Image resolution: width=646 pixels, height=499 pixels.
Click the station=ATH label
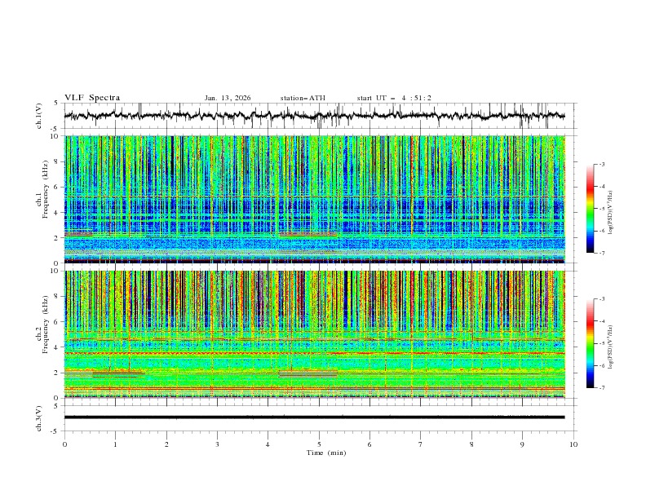click(303, 98)
